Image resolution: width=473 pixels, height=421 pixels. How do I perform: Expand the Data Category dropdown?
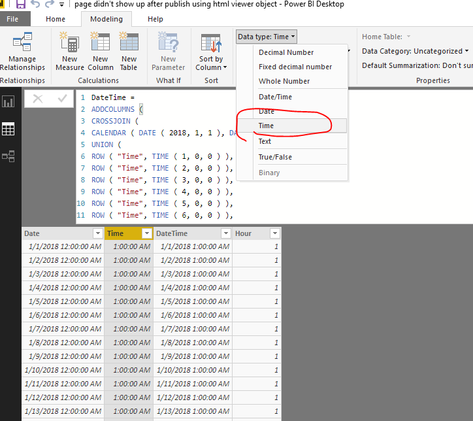point(415,51)
